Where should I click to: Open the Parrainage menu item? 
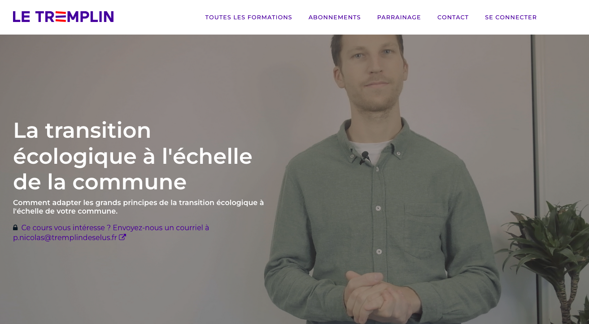399,17
